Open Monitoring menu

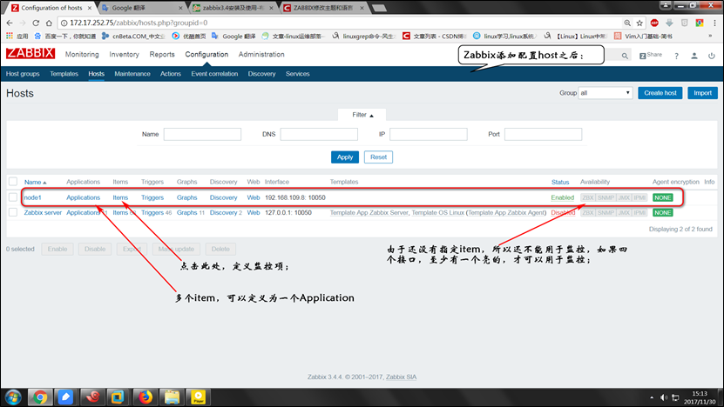pyautogui.click(x=82, y=55)
